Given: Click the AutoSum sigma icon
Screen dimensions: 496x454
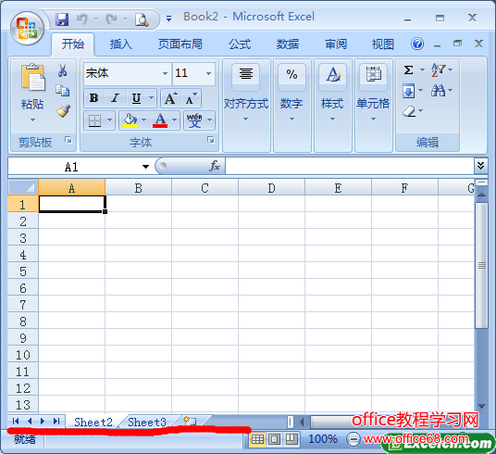Looking at the screenshot, I should click(x=409, y=69).
